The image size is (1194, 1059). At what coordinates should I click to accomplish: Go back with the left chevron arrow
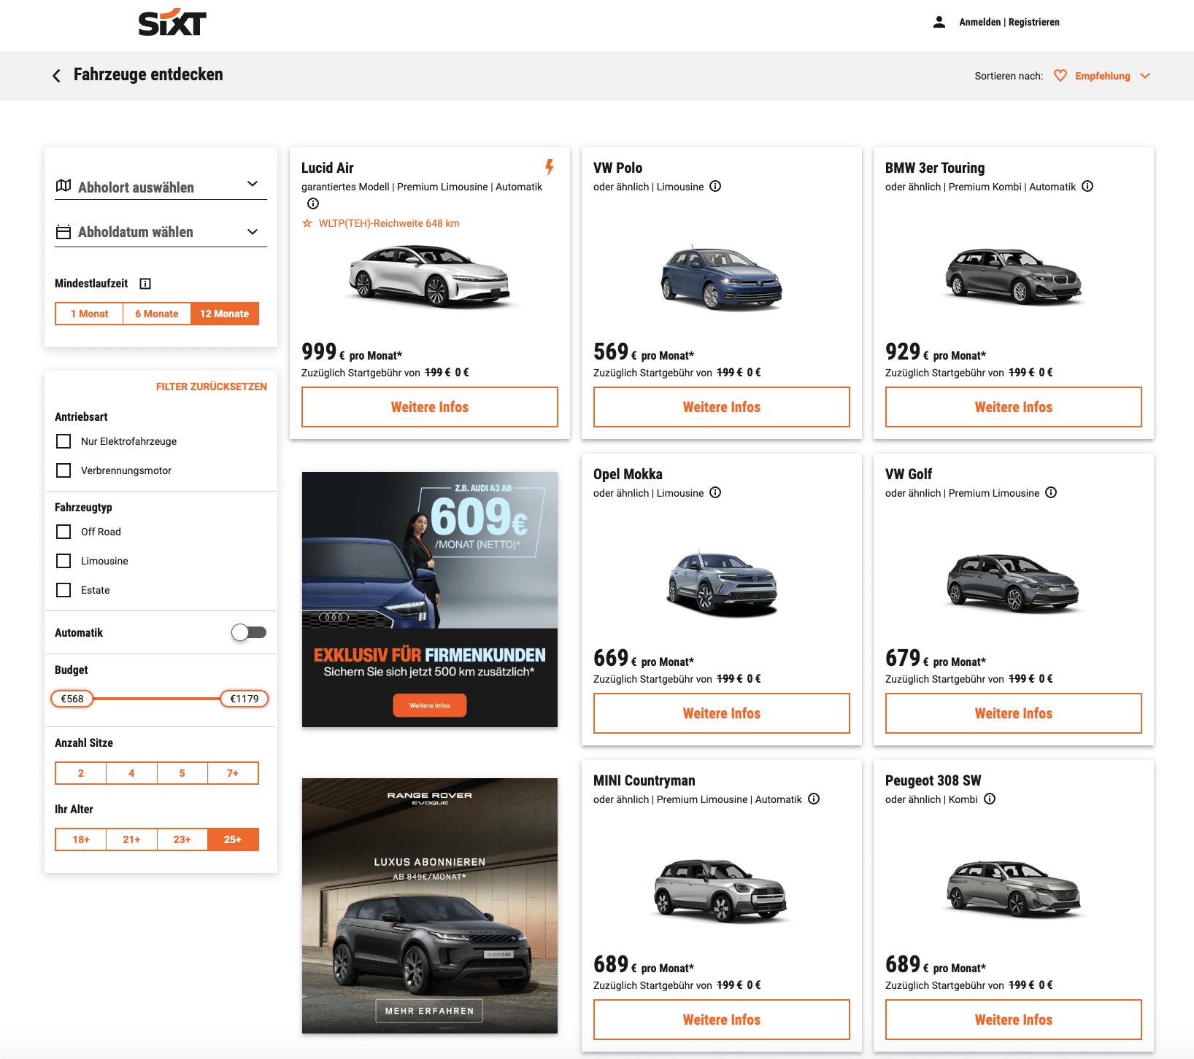pyautogui.click(x=56, y=75)
